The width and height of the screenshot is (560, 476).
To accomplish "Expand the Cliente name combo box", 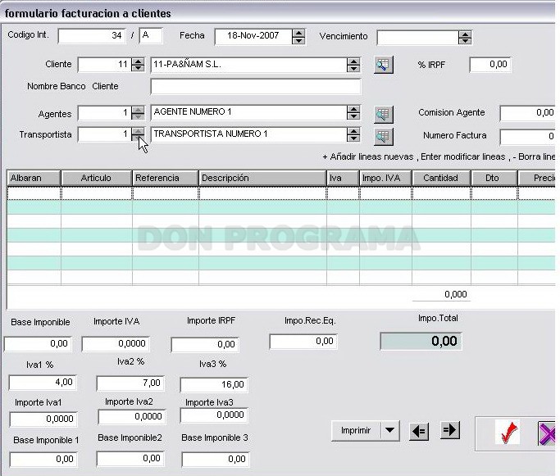I will pyautogui.click(x=353, y=65).
